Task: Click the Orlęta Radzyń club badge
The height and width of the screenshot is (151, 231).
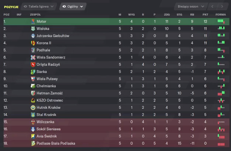Action: [x=33, y=64]
